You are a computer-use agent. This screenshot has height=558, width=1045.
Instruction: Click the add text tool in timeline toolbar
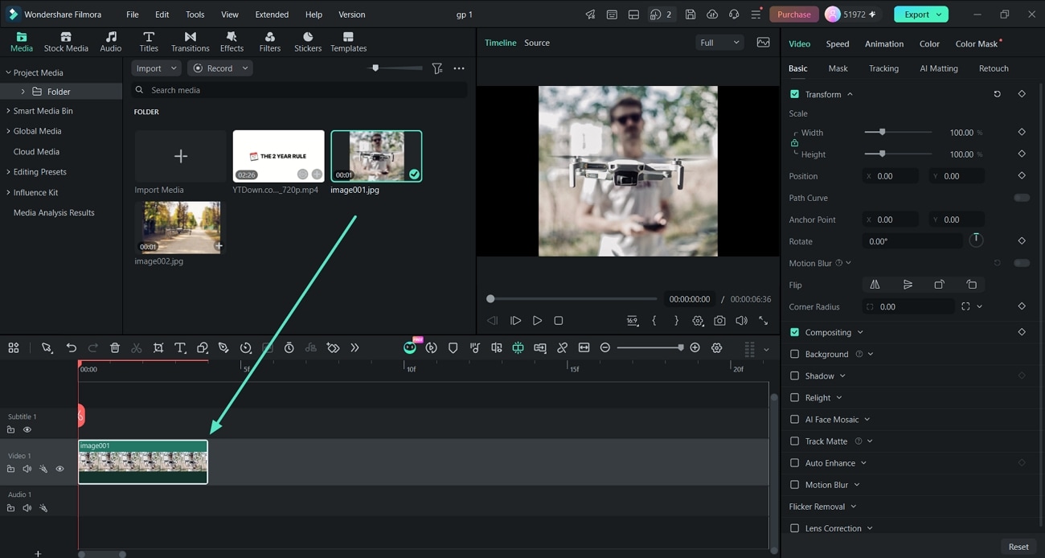pos(180,347)
